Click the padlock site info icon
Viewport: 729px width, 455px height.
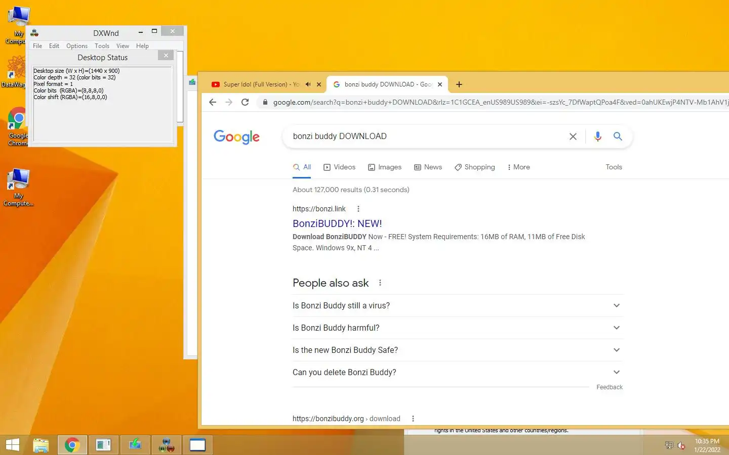point(264,102)
